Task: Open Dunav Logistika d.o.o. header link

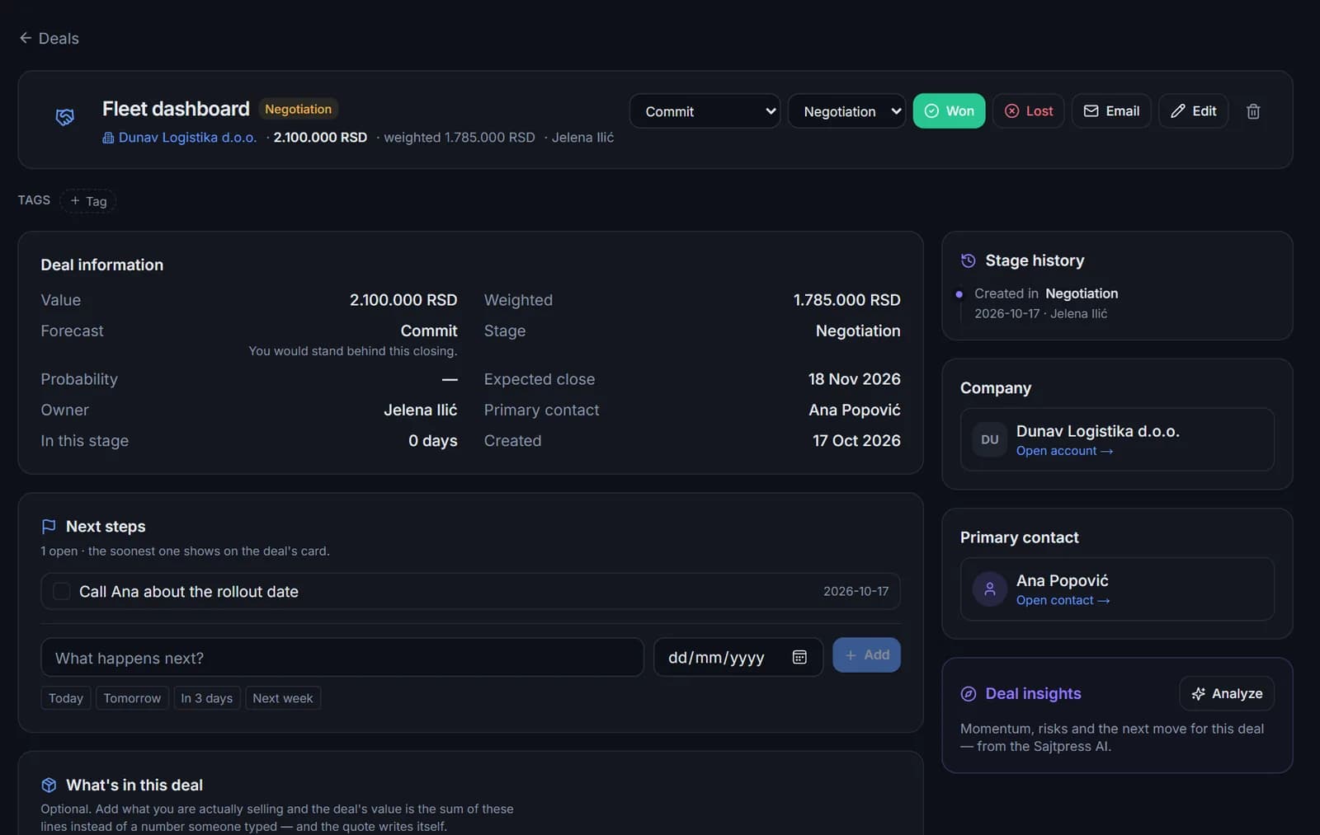Action: click(x=180, y=138)
